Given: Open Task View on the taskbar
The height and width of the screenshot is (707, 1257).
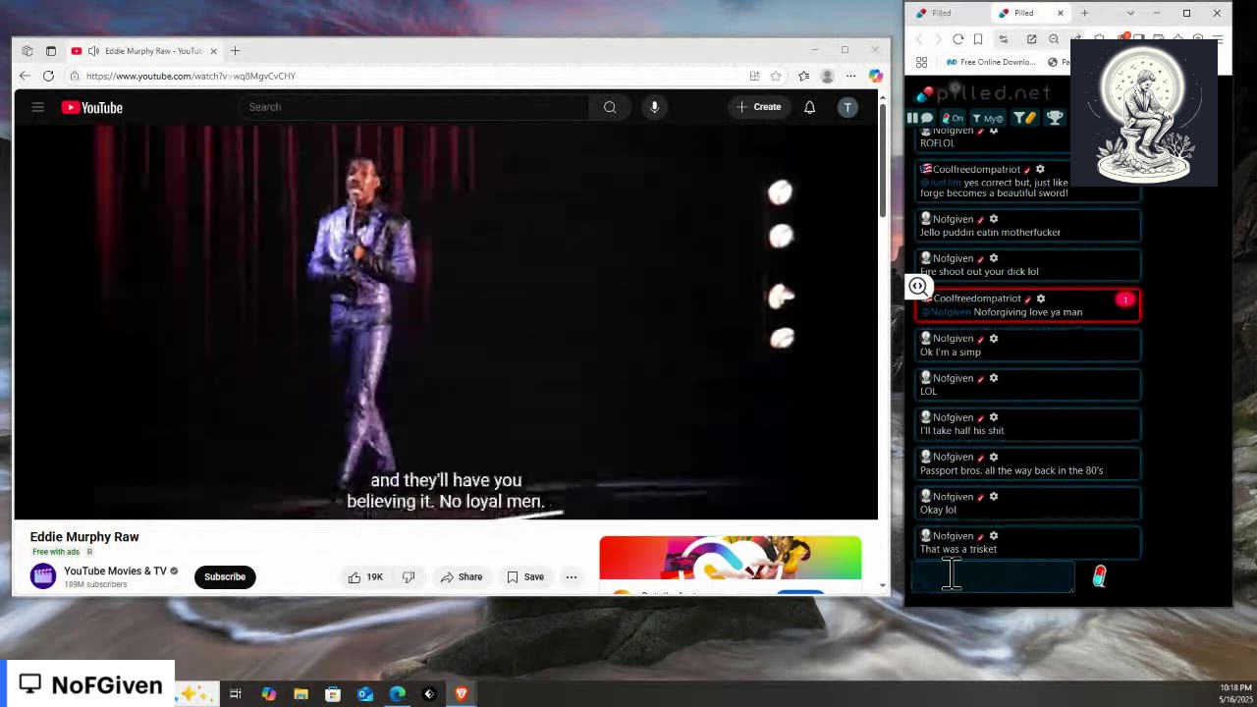Looking at the screenshot, I should (x=236, y=694).
